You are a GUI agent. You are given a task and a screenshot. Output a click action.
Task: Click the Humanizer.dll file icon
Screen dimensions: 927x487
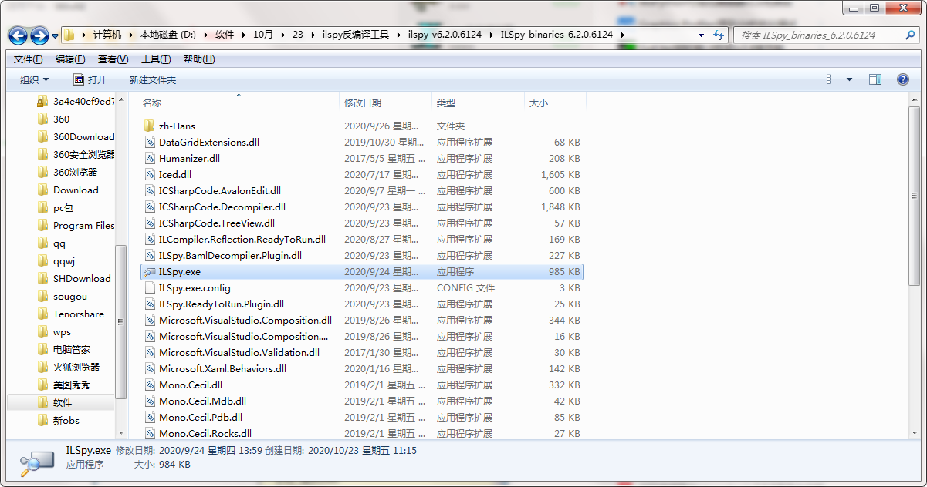pos(150,158)
